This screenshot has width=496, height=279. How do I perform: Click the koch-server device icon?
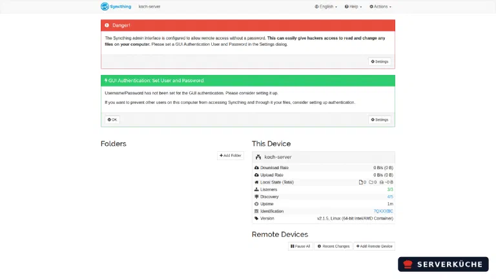pos(258,157)
